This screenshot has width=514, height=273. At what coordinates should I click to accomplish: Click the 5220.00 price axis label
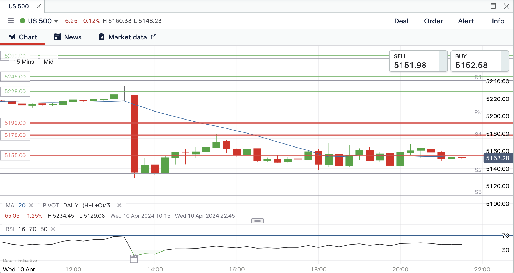click(x=498, y=99)
